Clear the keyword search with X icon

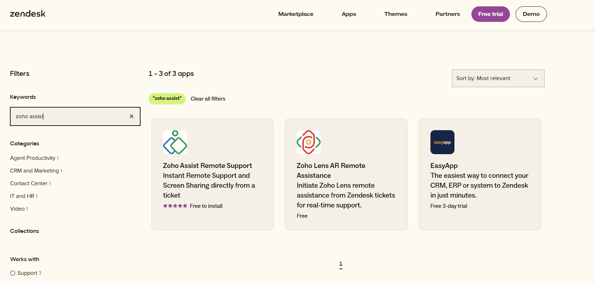click(x=131, y=116)
